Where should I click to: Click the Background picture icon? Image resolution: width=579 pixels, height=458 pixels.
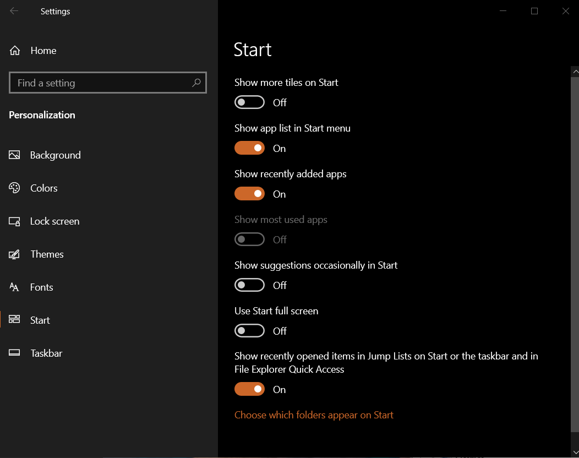point(14,155)
